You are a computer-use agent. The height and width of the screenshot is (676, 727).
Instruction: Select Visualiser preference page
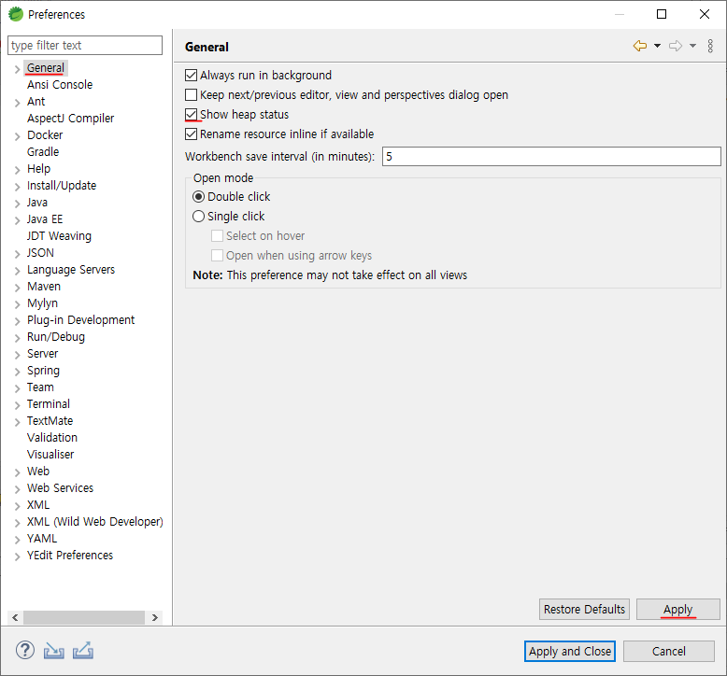[x=50, y=455]
